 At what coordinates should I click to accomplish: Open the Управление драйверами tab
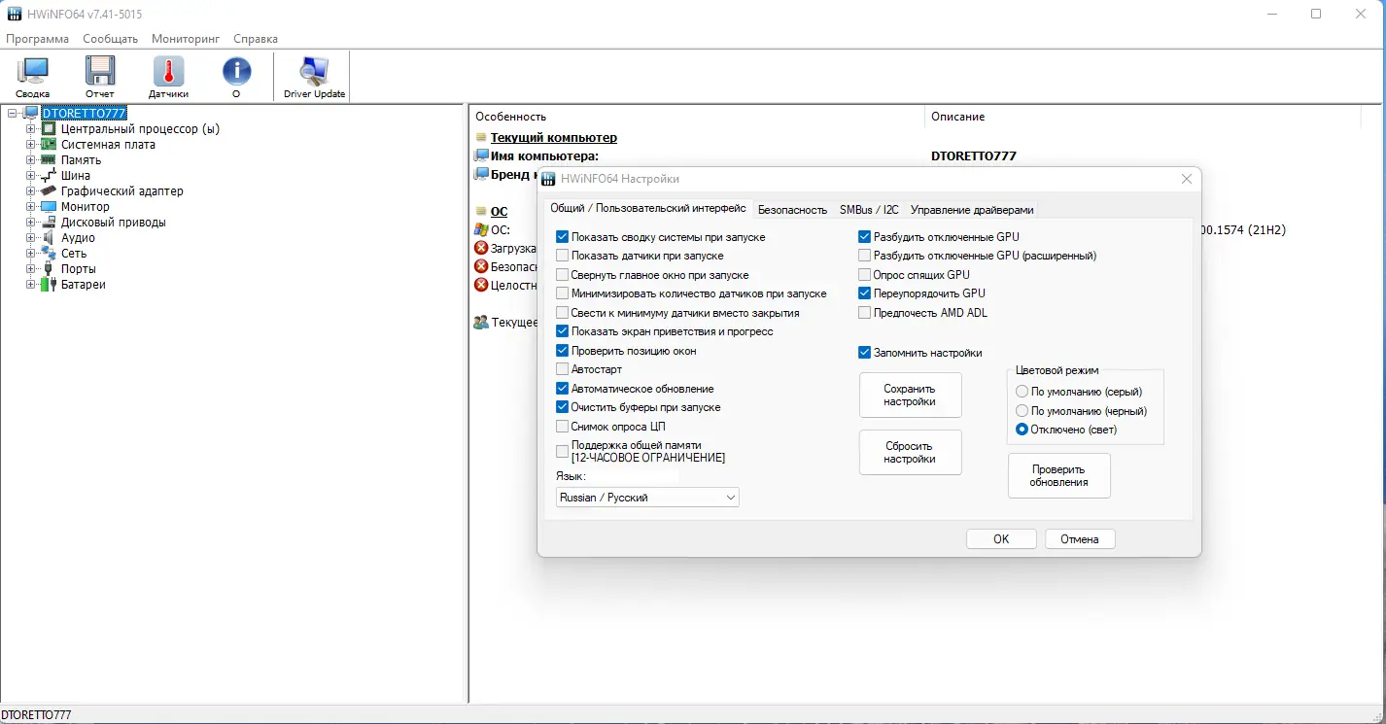(972, 209)
